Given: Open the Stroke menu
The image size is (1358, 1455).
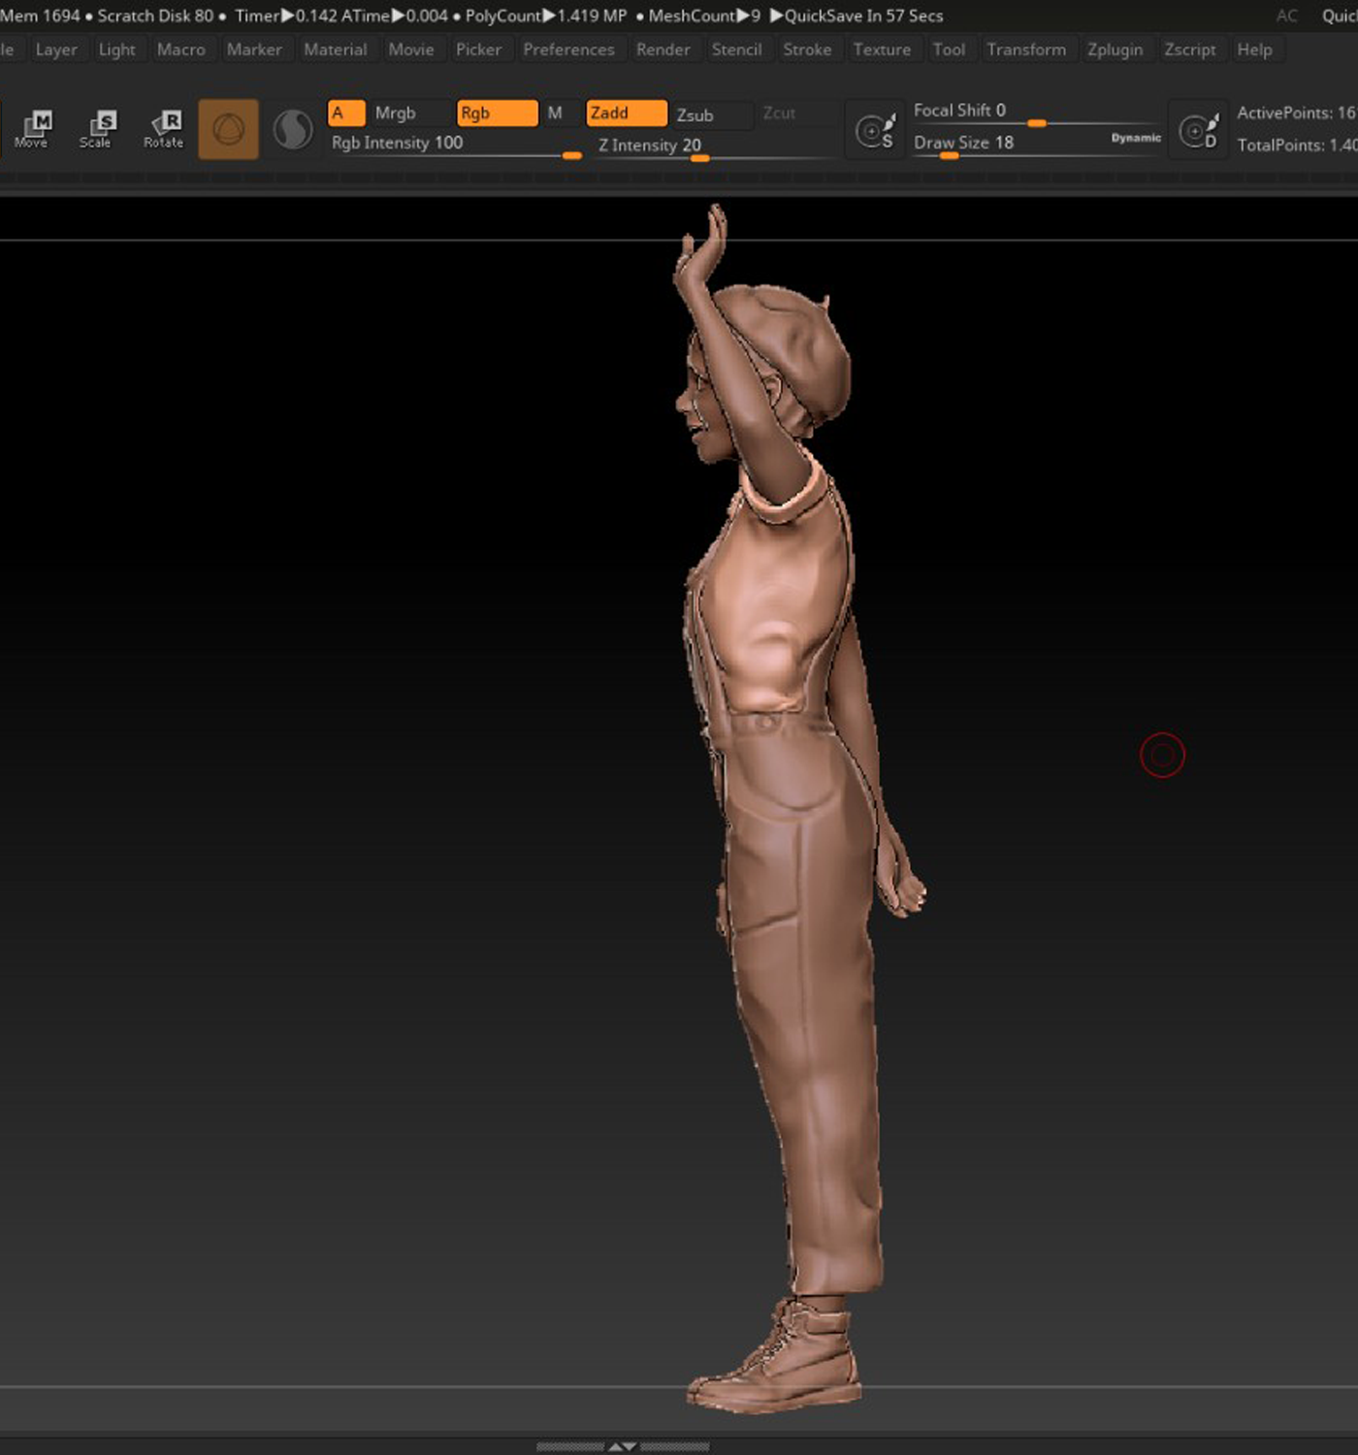Looking at the screenshot, I should pos(808,49).
